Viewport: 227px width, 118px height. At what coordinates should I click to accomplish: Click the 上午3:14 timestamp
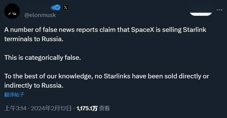(x=15, y=108)
